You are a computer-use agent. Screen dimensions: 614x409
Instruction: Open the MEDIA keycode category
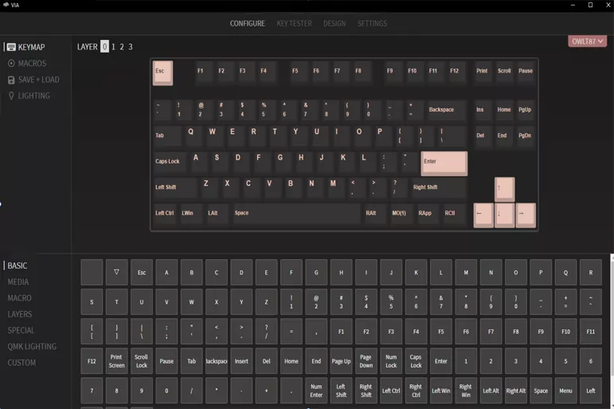[x=18, y=281]
